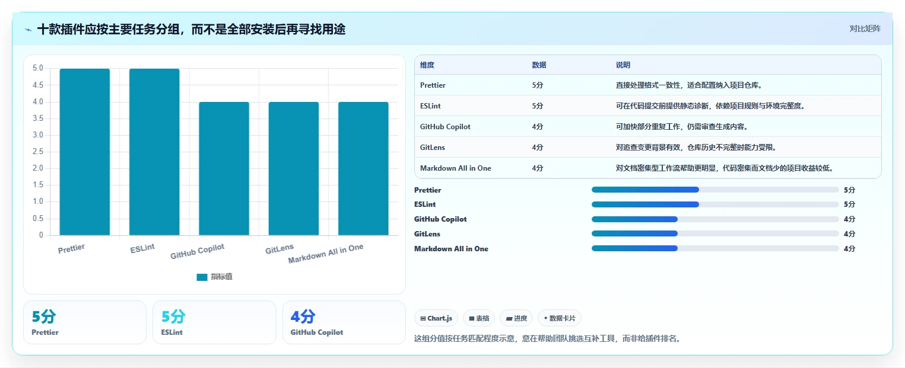Click the ESLint bar in the chart
This screenshot has height=368, width=905.
pos(154,152)
